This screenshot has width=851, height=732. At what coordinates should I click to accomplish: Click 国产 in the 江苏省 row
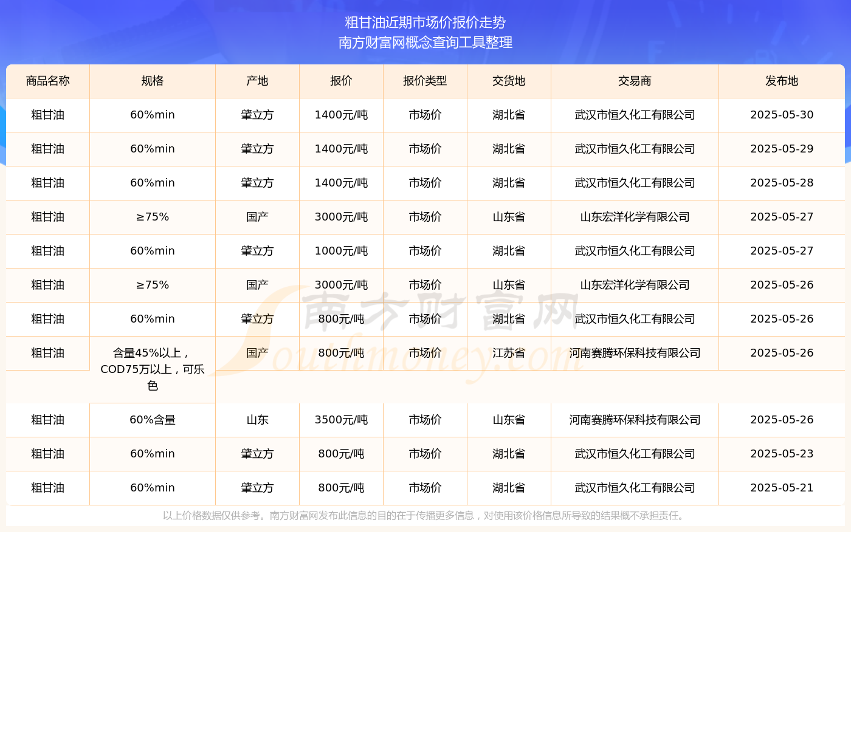click(258, 353)
